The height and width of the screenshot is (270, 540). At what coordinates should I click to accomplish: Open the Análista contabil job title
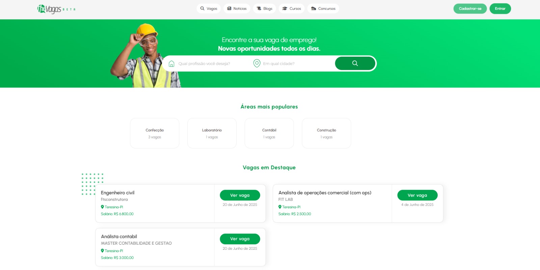pyautogui.click(x=119, y=236)
